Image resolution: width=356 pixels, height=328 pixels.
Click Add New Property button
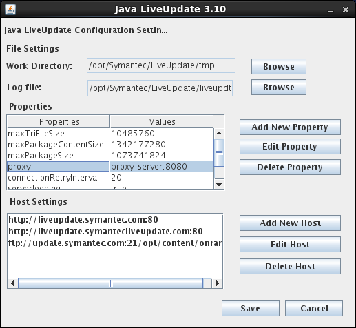click(290, 127)
